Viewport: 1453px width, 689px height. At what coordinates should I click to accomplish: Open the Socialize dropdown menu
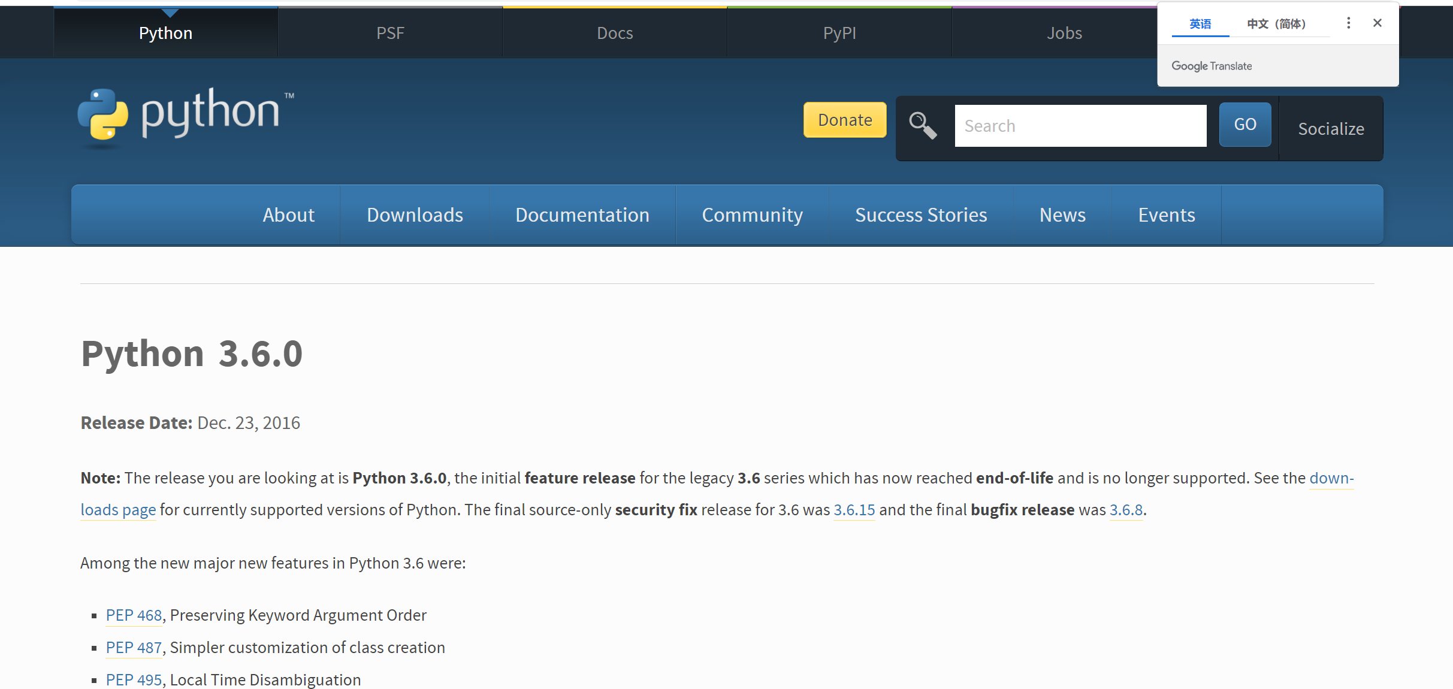(x=1331, y=129)
